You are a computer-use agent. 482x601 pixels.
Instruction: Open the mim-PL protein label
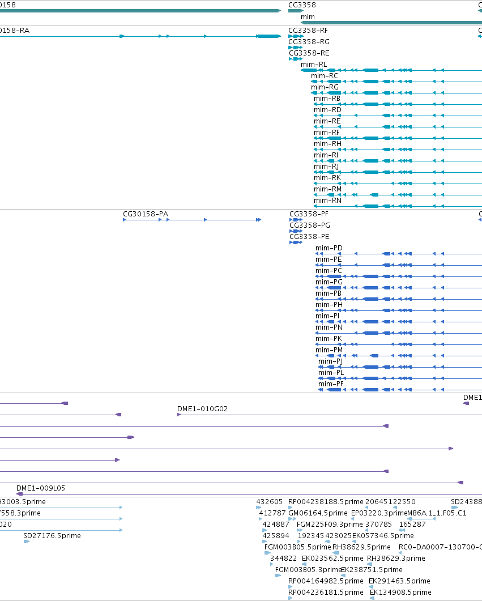tap(331, 373)
